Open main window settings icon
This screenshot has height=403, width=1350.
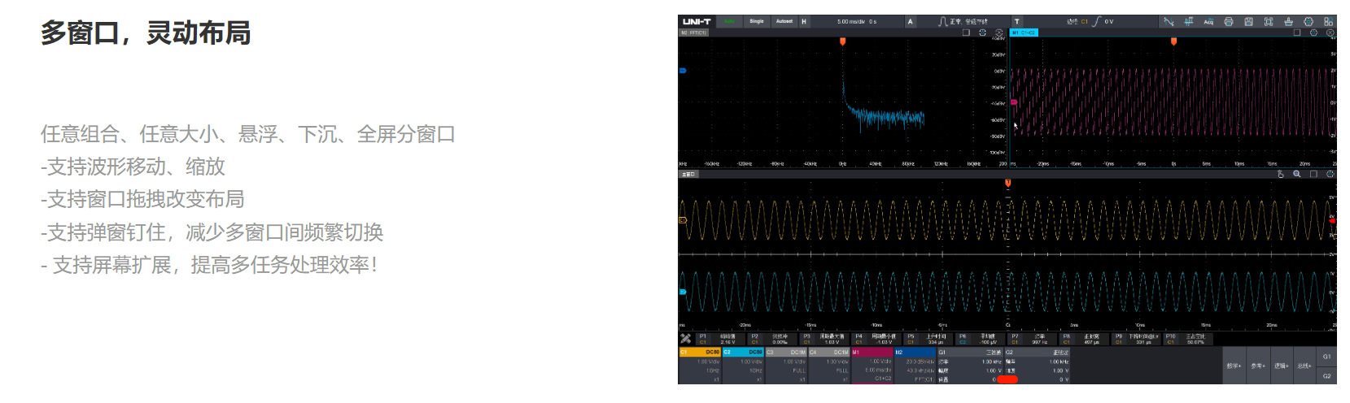1330,174
